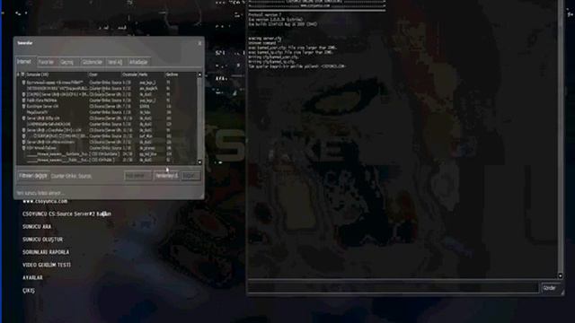Click server list scroll down arrow

tap(199, 162)
